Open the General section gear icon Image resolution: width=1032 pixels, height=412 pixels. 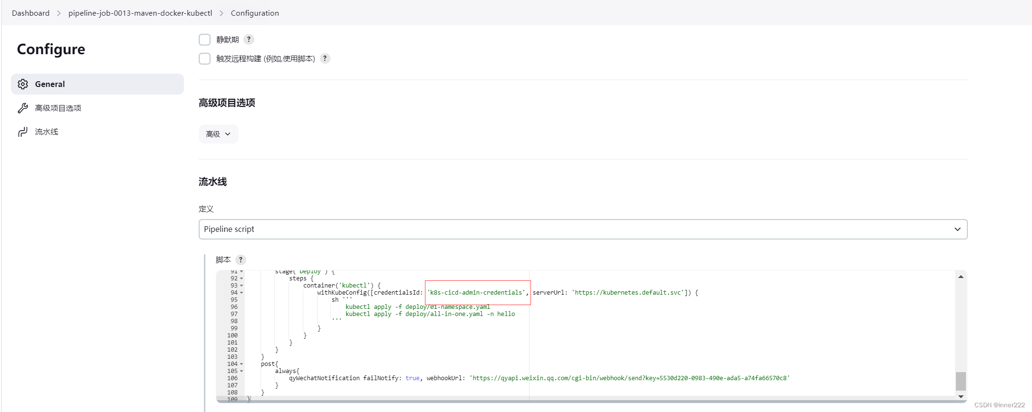(23, 84)
